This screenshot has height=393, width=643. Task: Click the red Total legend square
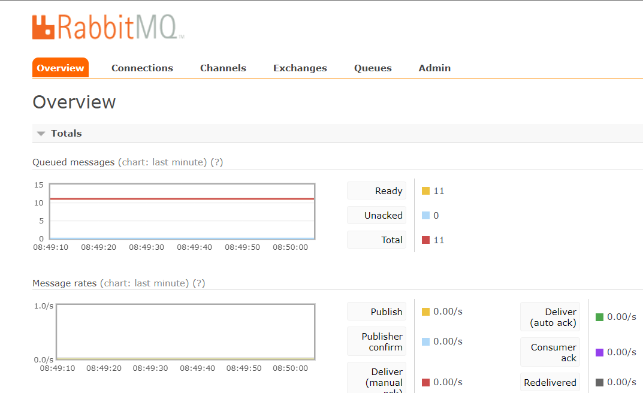tap(427, 239)
